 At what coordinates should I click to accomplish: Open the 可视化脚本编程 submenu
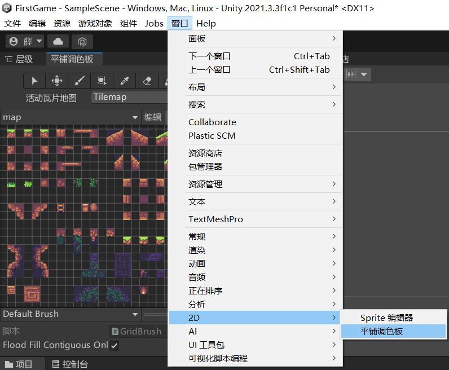tap(255, 358)
